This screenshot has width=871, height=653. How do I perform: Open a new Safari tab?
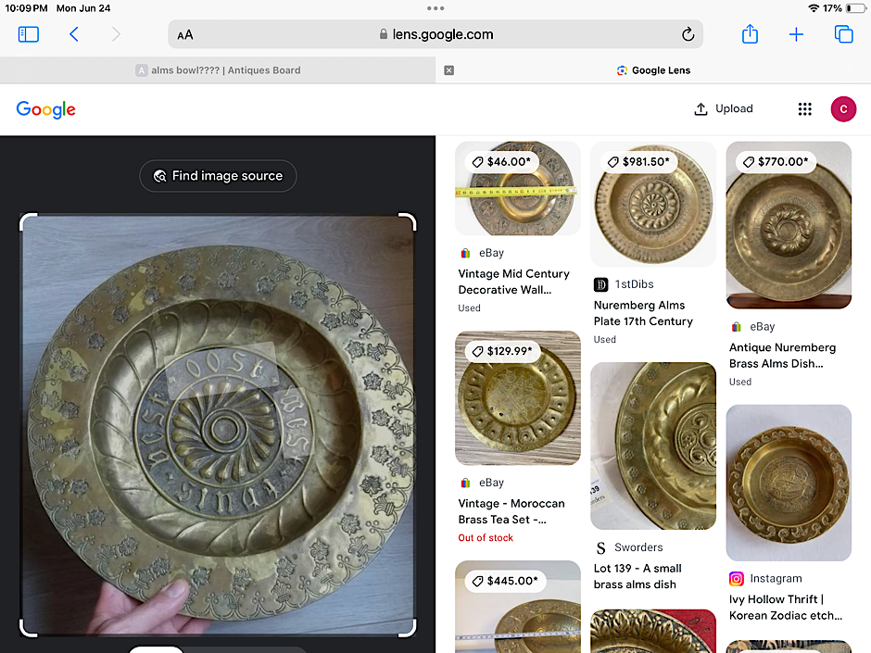click(796, 34)
